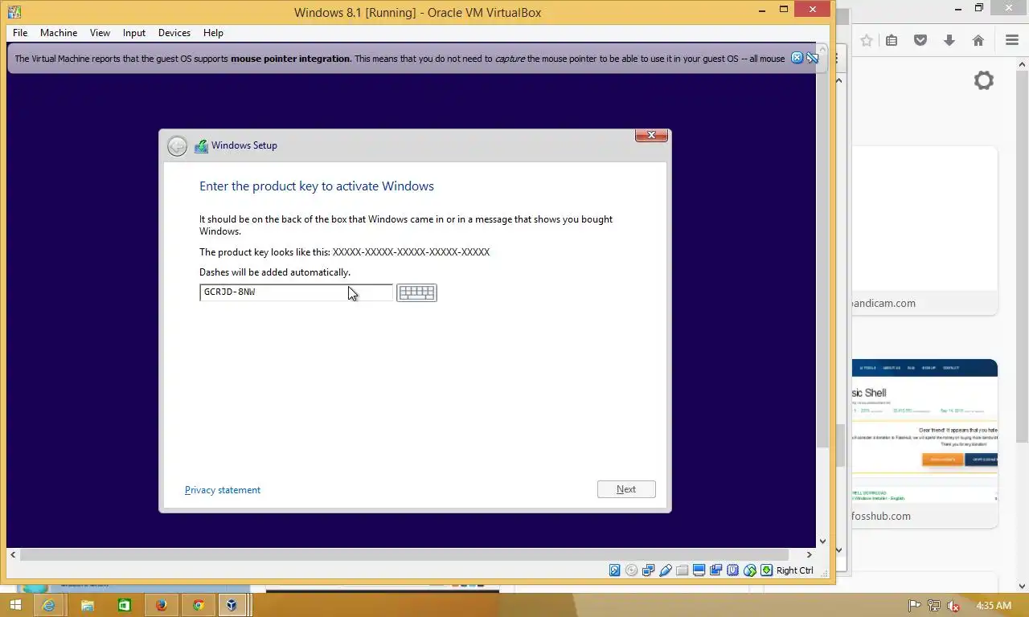Screen dimensions: 1029x617
Task: Switch to VirtualBox on the taskbar
Action: 232,605
